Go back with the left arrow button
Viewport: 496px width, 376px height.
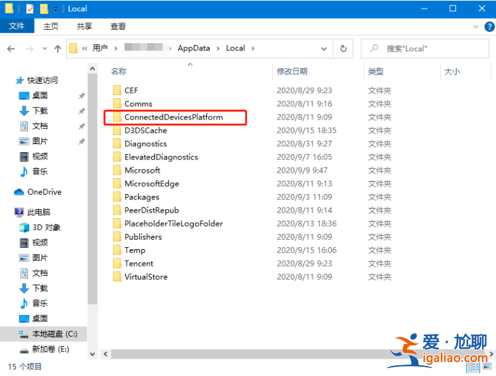coord(11,48)
